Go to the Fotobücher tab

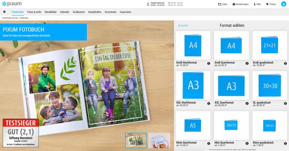click(x=18, y=12)
